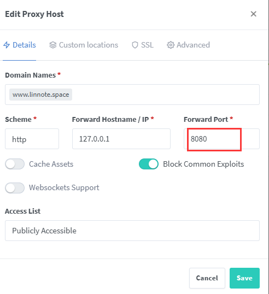Click the Forward Hostname field with 127.0.0.1
This screenshot has height=294, width=269.
(121, 139)
